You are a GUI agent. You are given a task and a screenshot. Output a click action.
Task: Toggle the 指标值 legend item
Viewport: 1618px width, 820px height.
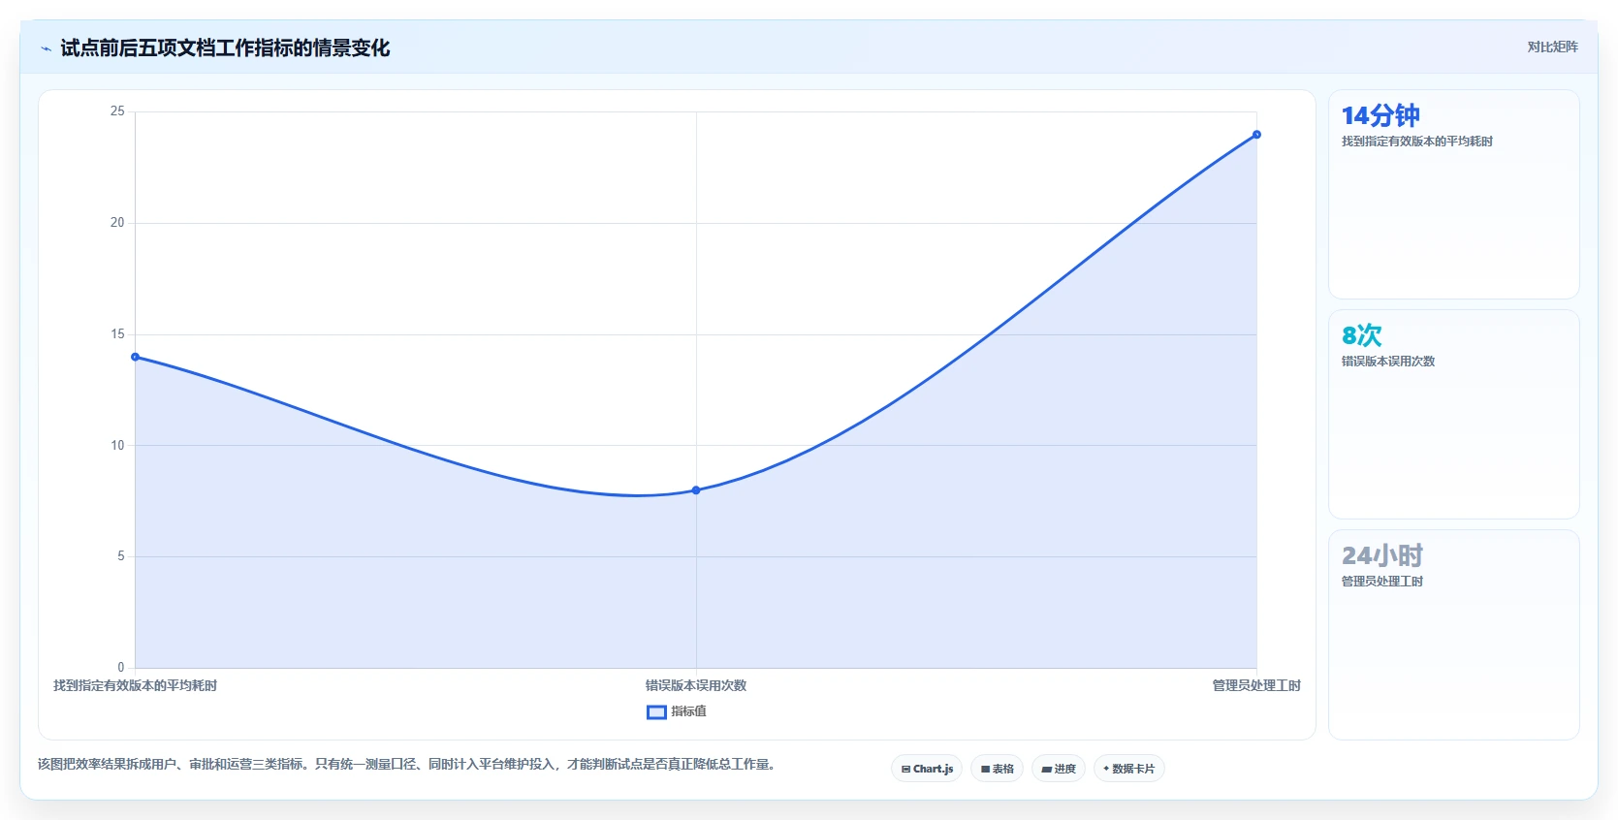pos(677,711)
